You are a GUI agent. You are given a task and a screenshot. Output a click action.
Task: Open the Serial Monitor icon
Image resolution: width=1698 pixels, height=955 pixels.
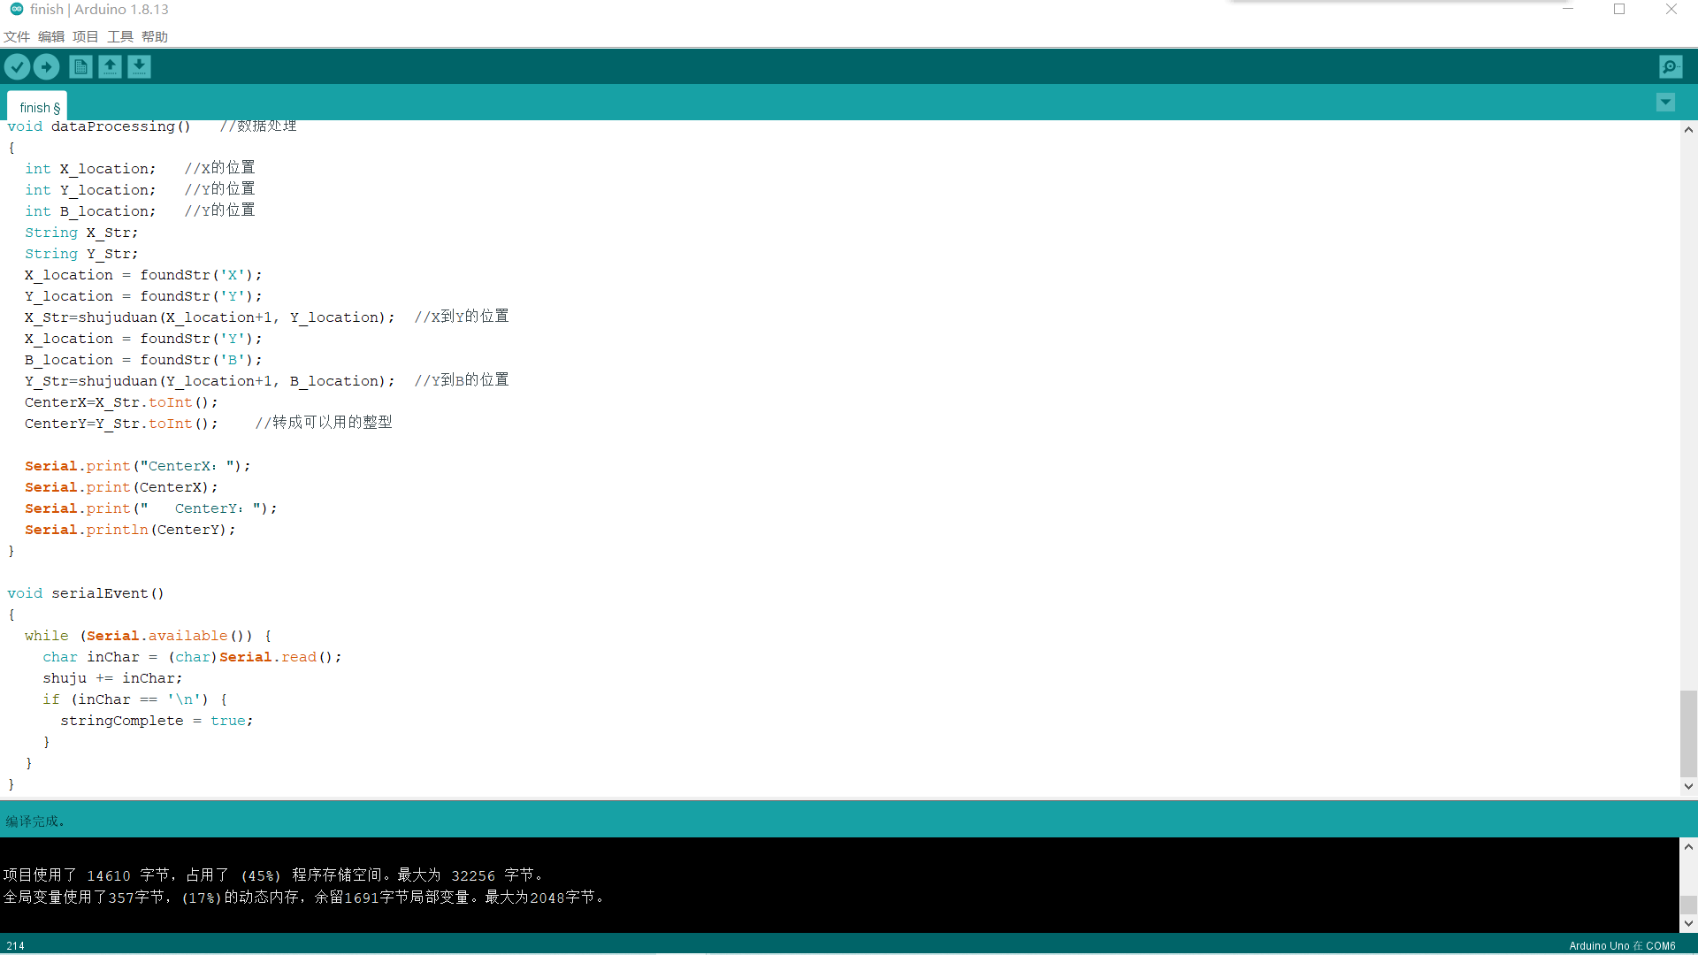pyautogui.click(x=1670, y=66)
